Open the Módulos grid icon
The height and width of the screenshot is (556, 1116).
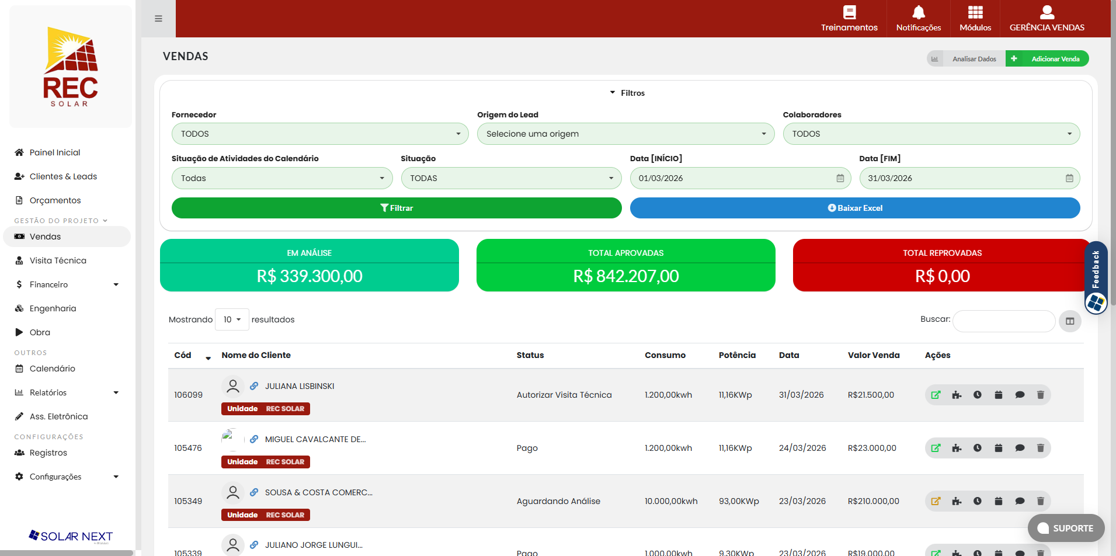[975, 12]
